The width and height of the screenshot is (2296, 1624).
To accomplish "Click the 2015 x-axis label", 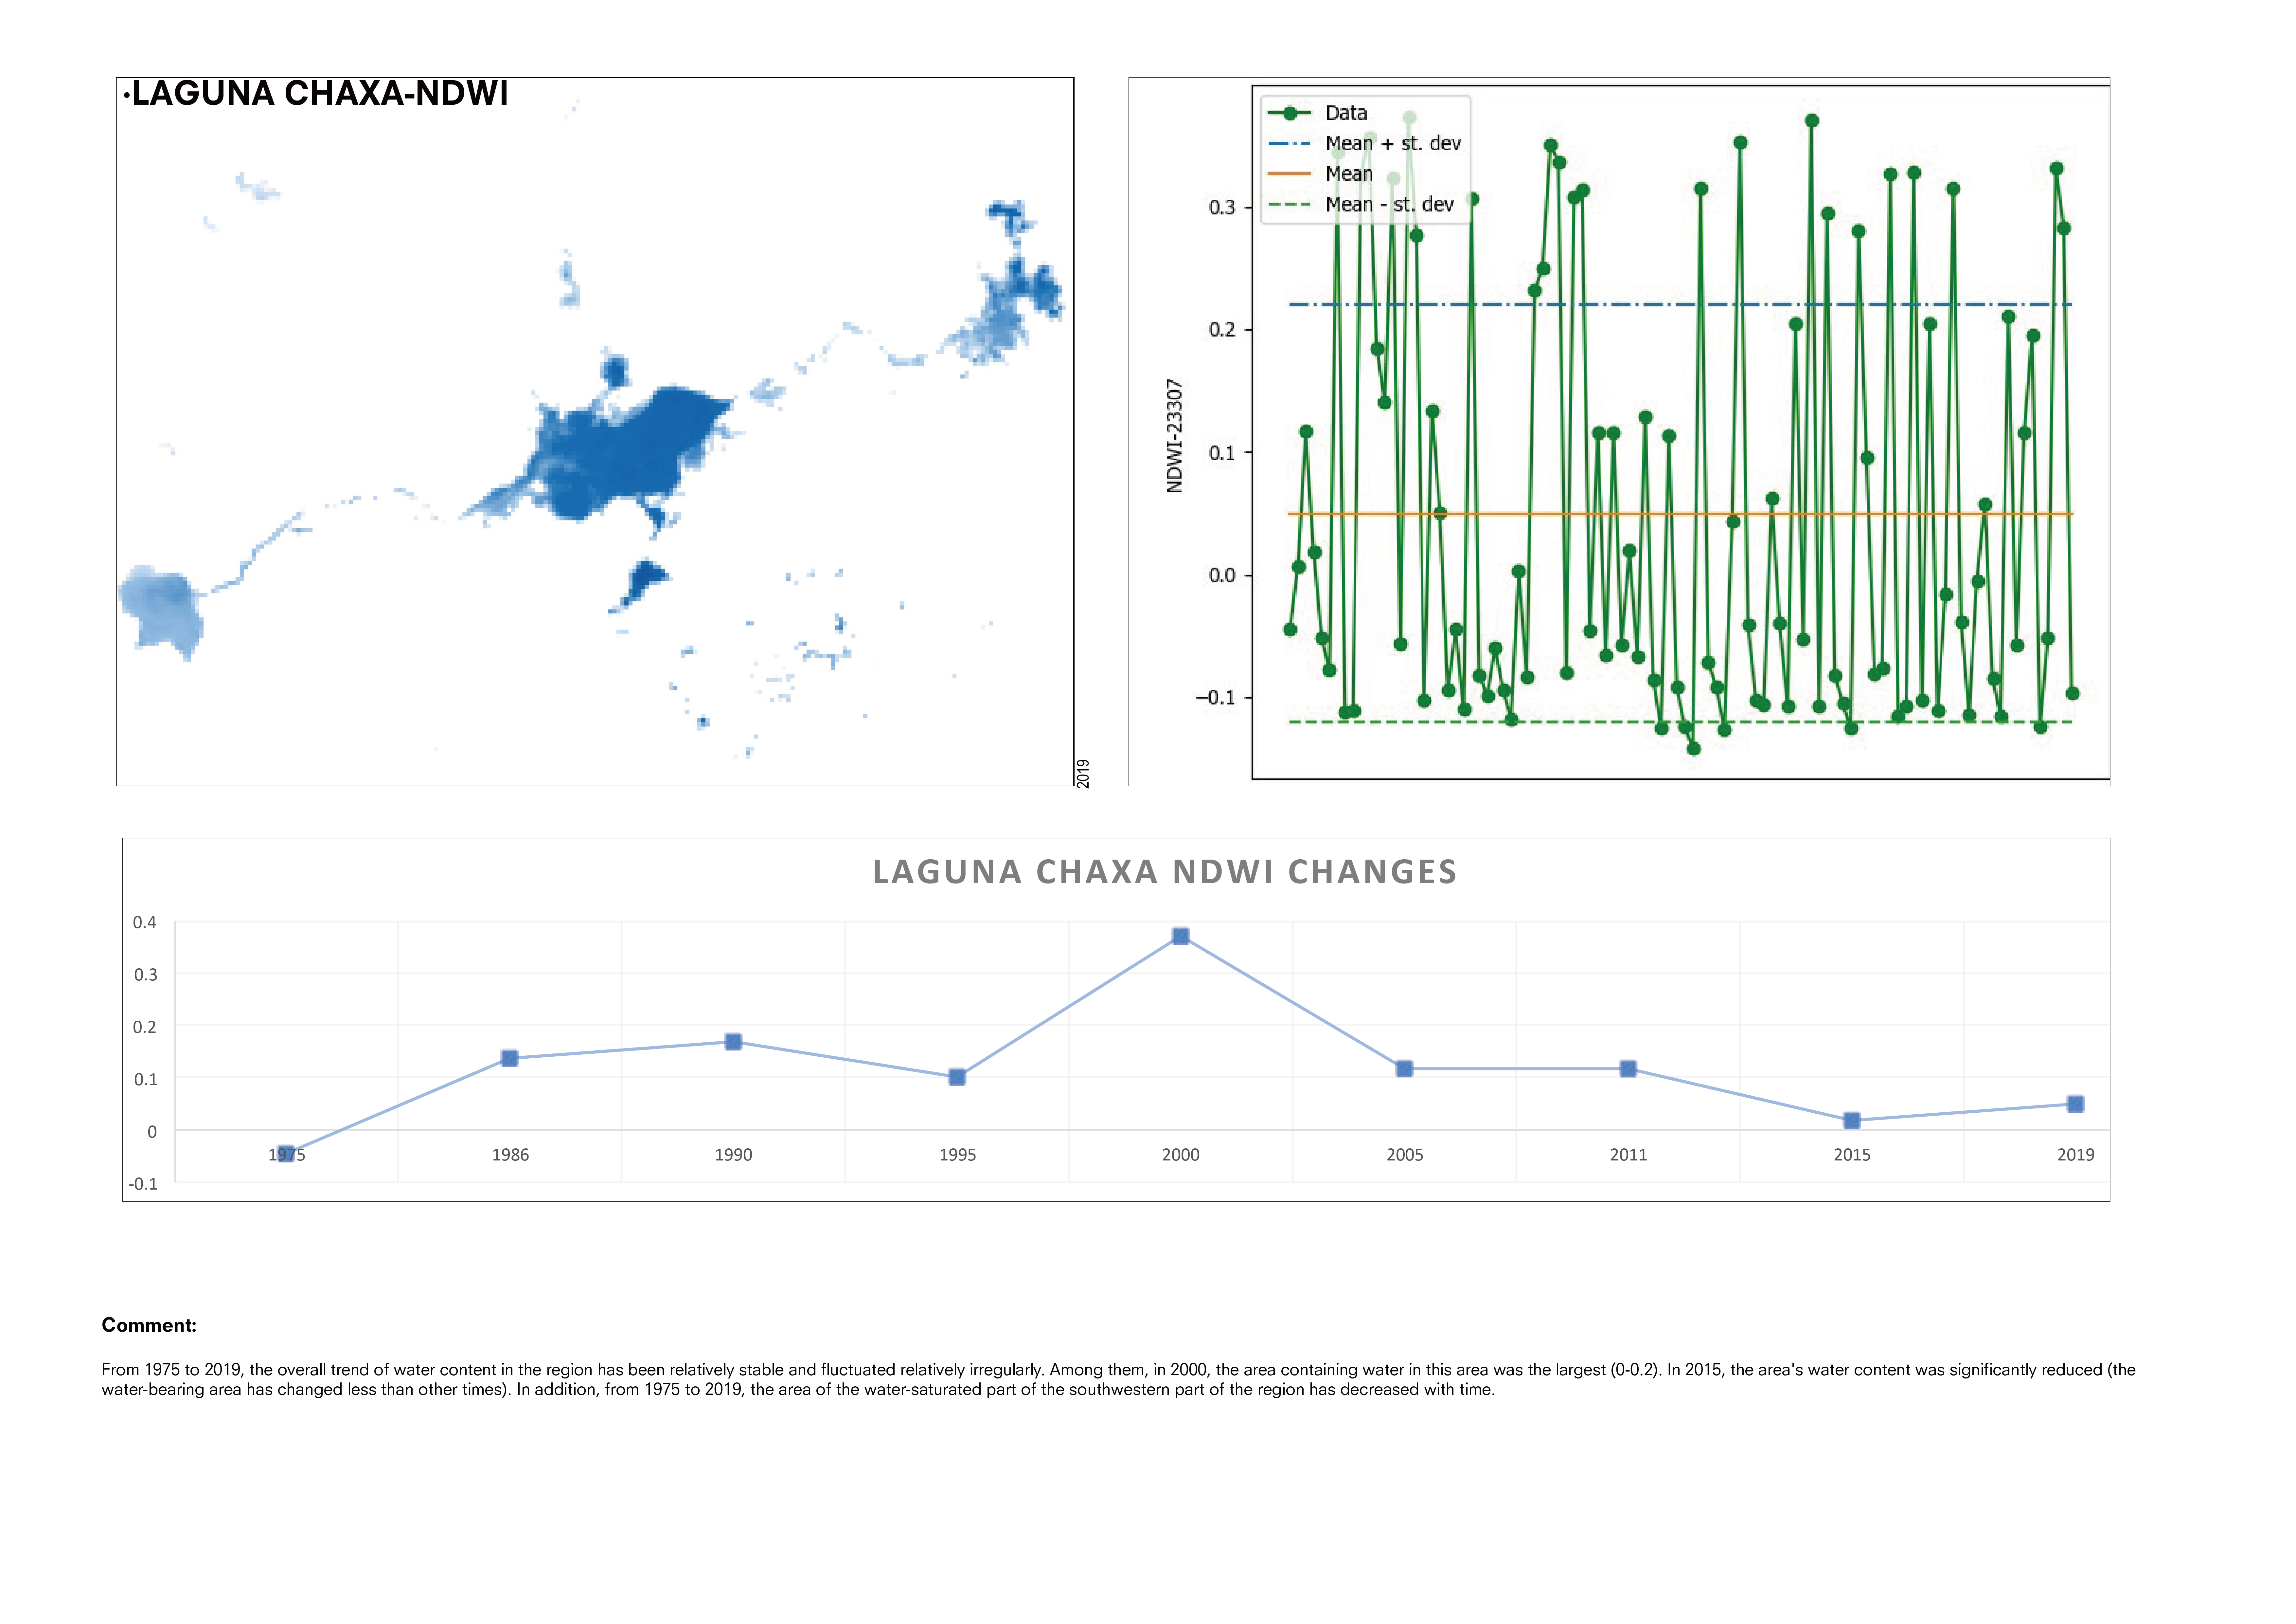I will coord(1852,1155).
